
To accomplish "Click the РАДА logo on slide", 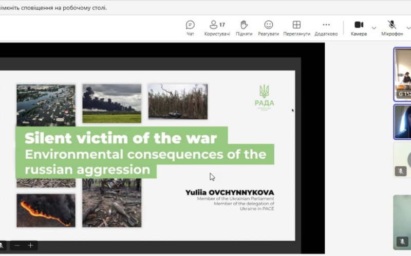I will coord(264,97).
